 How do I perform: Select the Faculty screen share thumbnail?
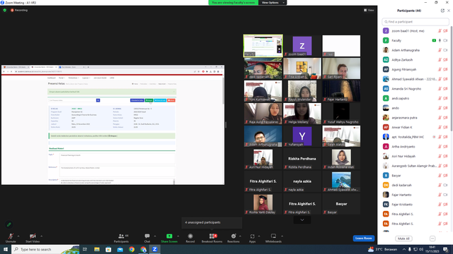[263, 45]
